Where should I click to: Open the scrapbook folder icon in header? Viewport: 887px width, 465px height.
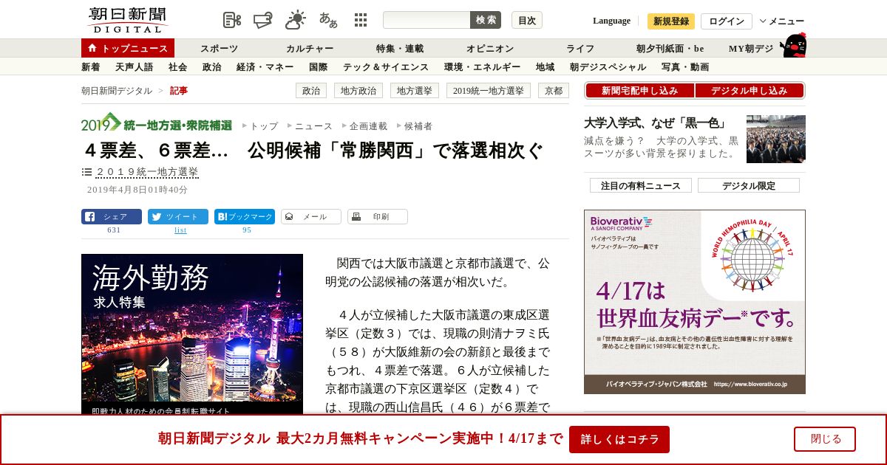264,20
